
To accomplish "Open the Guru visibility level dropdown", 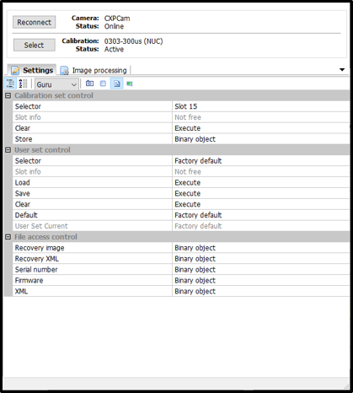I will coord(56,84).
